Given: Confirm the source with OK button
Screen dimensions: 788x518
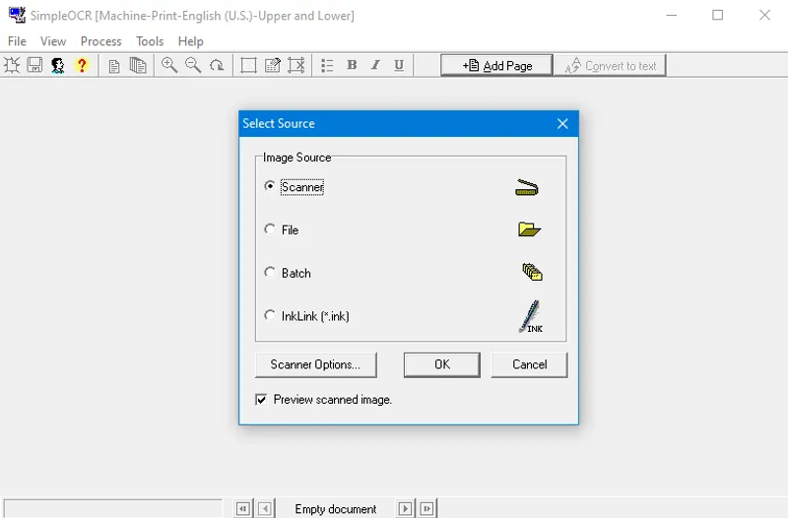Looking at the screenshot, I should click(x=442, y=364).
